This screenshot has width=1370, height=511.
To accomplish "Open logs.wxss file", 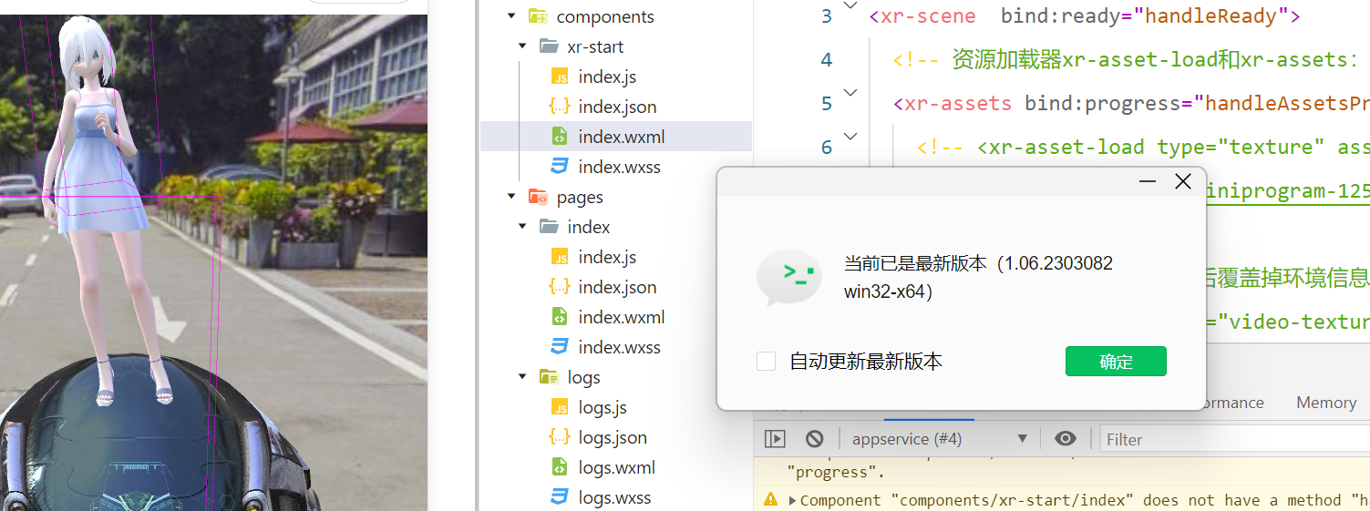I will pos(615,497).
